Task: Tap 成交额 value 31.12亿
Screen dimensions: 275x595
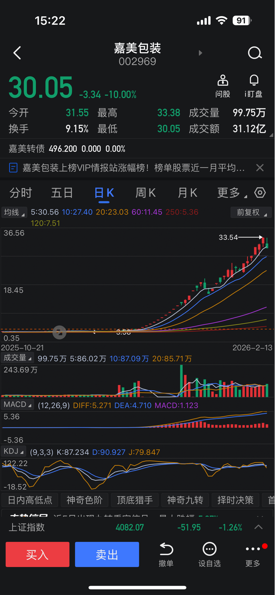Action: point(249,129)
